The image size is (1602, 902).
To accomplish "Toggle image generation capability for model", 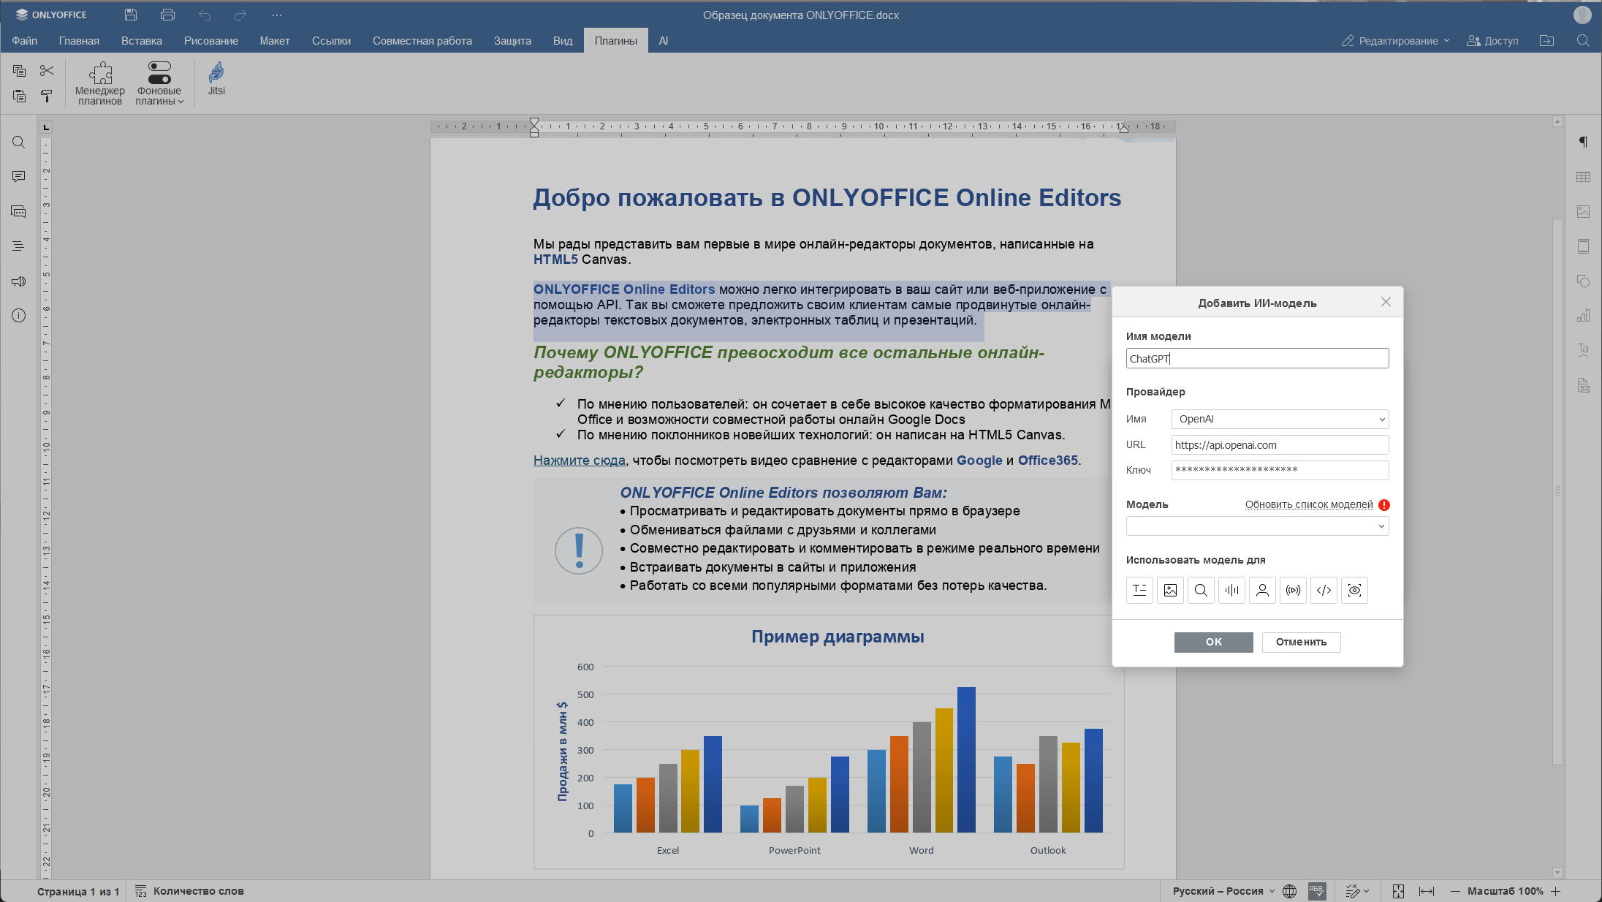I will [1170, 591].
